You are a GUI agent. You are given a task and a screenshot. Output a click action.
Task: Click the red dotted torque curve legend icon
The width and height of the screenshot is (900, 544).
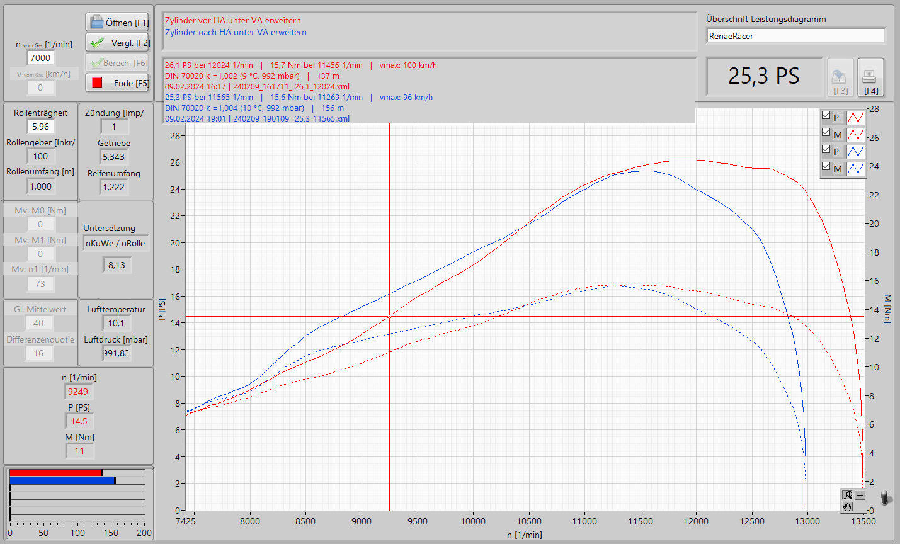pyautogui.click(x=855, y=135)
